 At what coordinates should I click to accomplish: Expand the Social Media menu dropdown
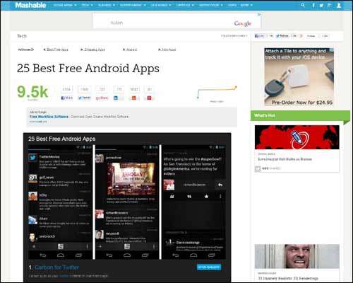tap(65, 5)
